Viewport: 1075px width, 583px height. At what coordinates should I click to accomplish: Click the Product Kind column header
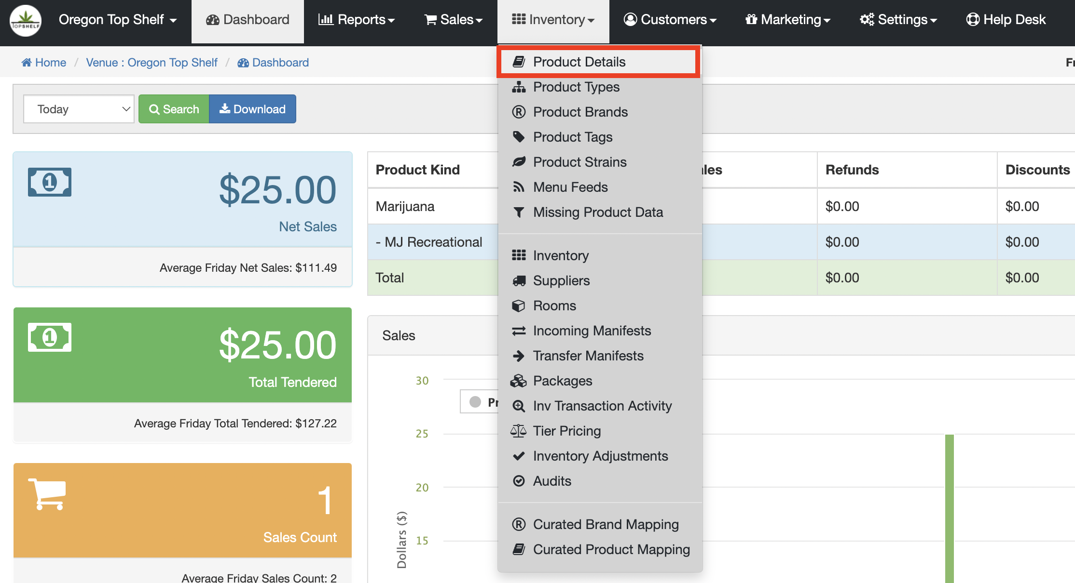pyautogui.click(x=418, y=170)
